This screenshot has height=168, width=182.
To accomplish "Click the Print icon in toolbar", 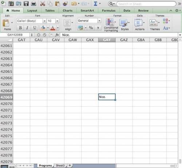I will click(33, 4).
